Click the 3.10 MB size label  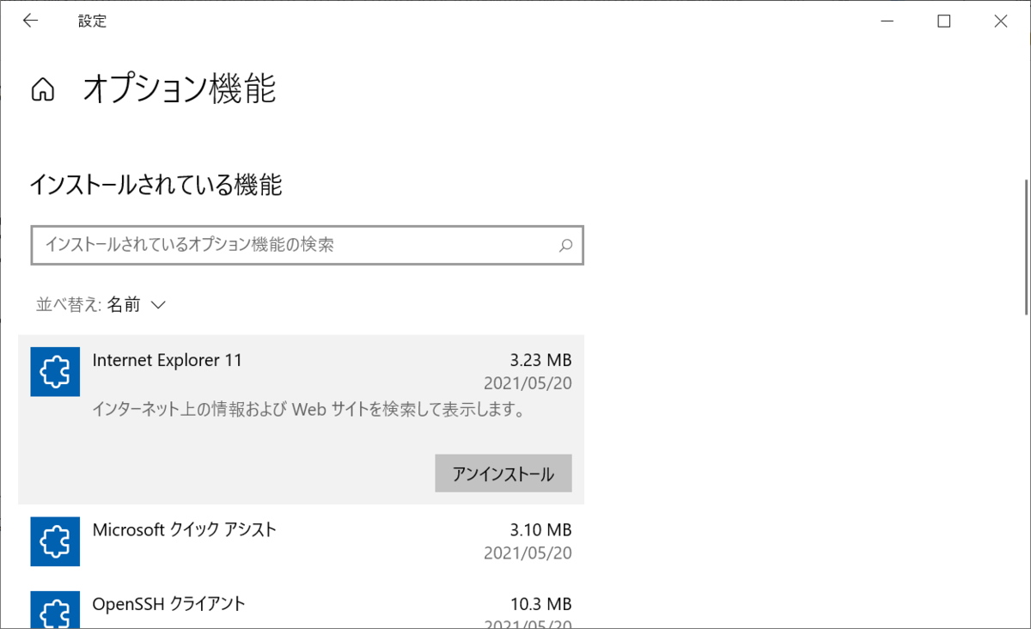tap(540, 530)
